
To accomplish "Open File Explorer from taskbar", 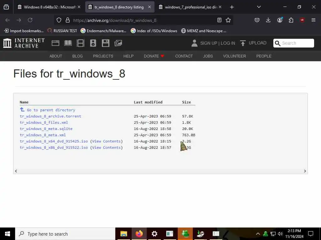I will [x=124, y=234].
